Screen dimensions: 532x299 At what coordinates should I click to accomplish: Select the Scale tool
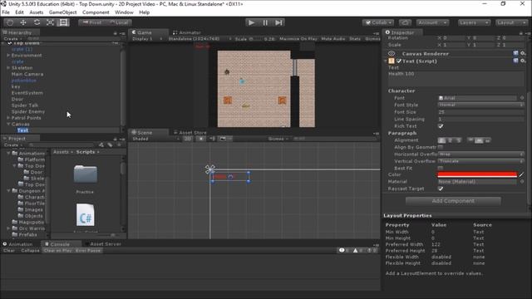[50, 22]
